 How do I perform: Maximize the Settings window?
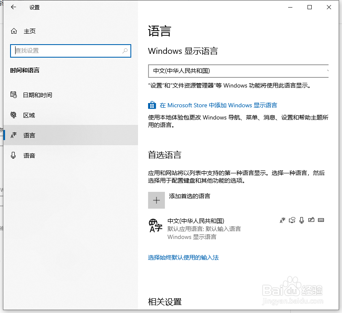pos(310,7)
